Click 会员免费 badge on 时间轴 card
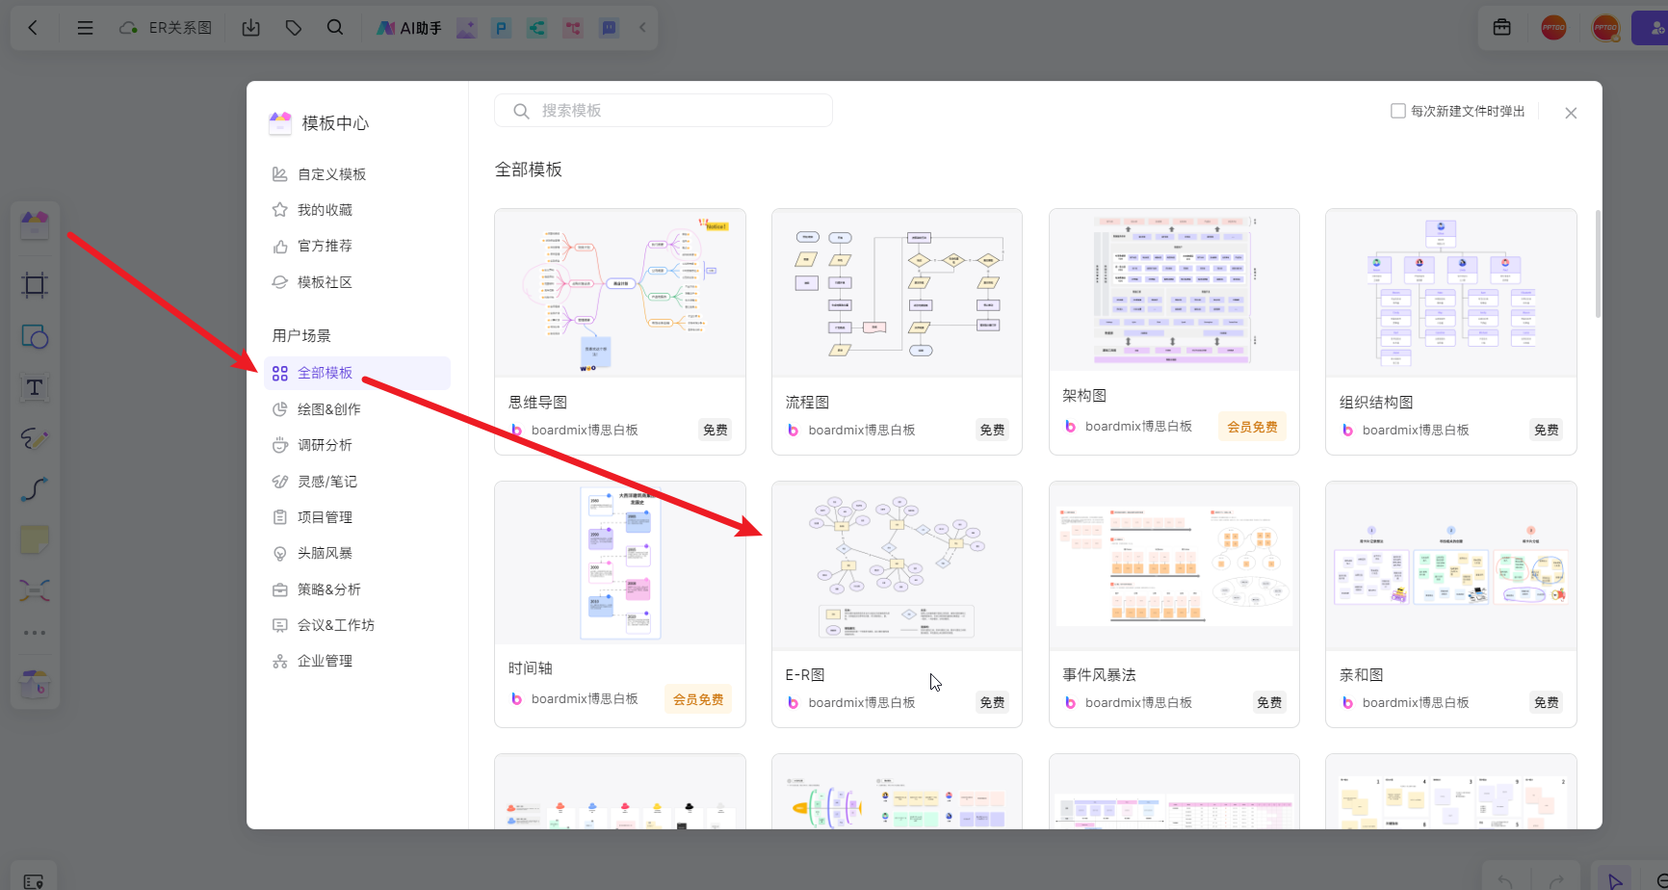 click(698, 699)
